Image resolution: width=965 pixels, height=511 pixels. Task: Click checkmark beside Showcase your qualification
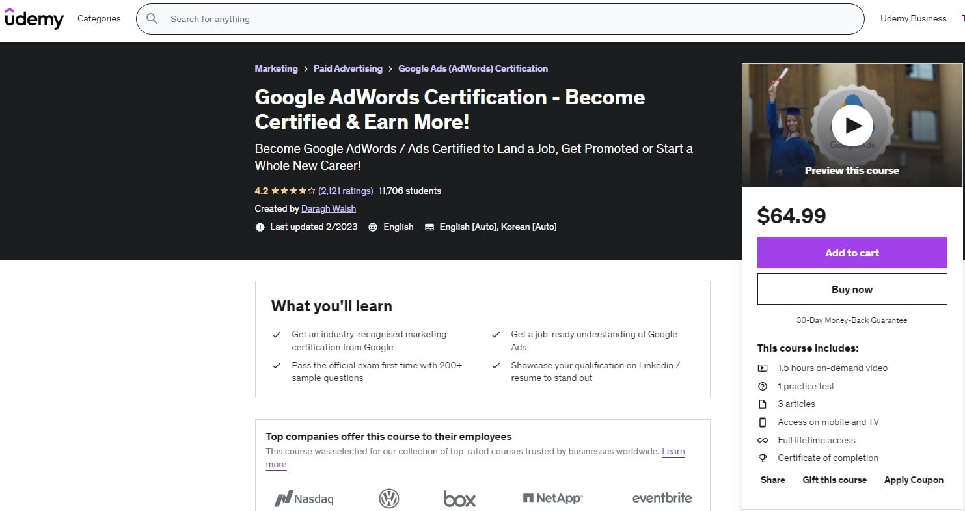tap(496, 366)
